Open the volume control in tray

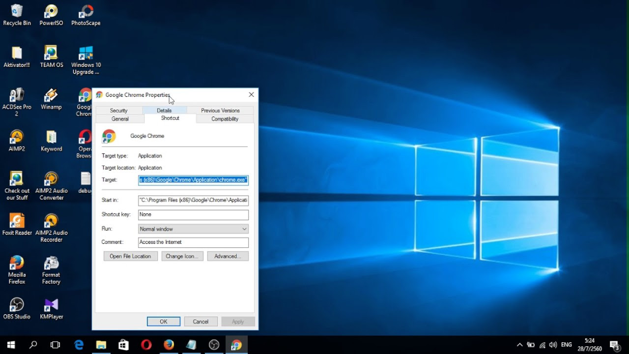click(x=553, y=345)
